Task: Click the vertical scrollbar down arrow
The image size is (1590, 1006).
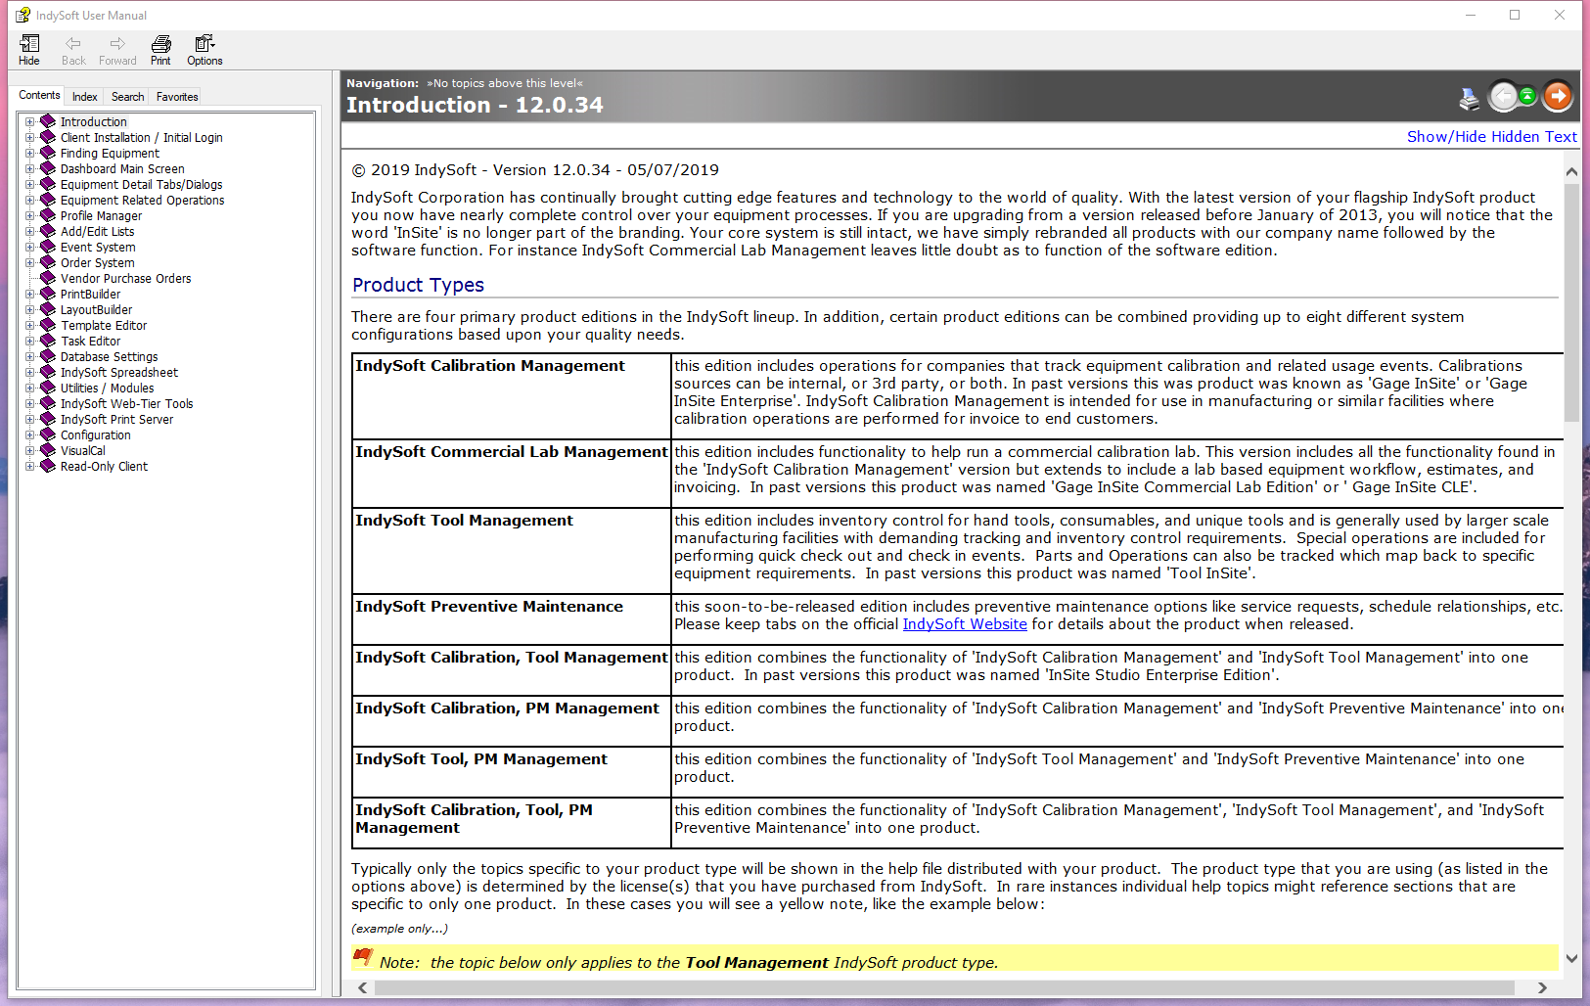Action: point(1571,959)
